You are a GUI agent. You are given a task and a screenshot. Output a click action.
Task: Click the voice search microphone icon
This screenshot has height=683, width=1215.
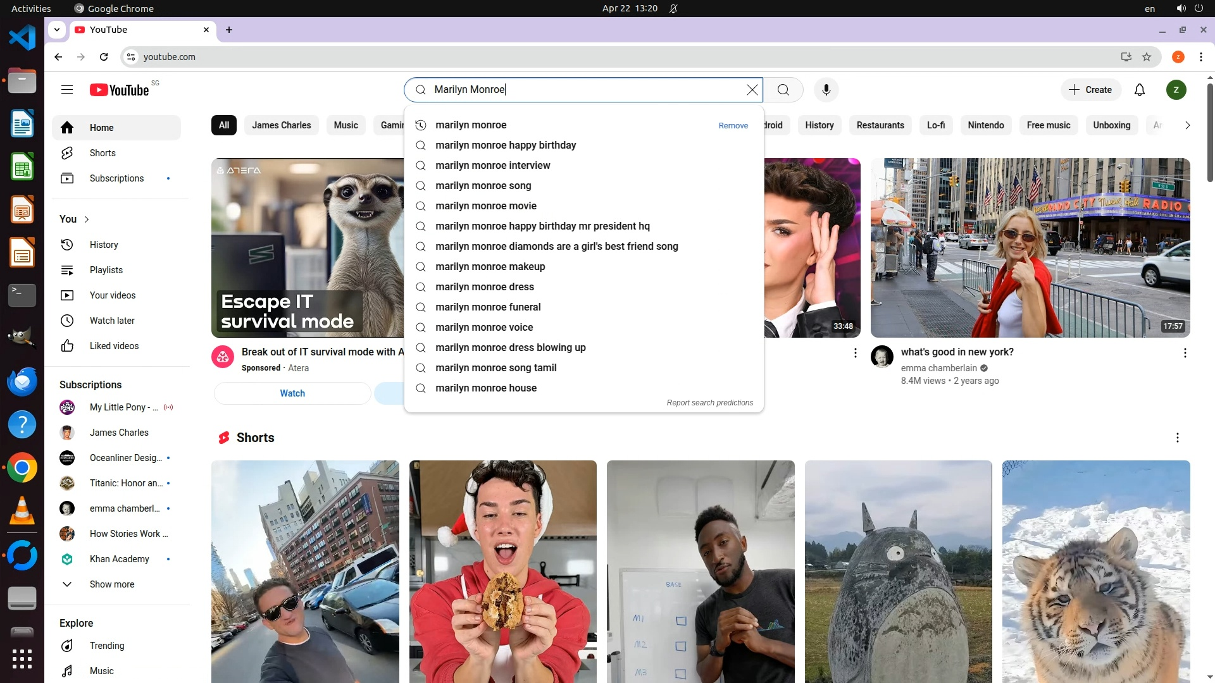[826, 90]
